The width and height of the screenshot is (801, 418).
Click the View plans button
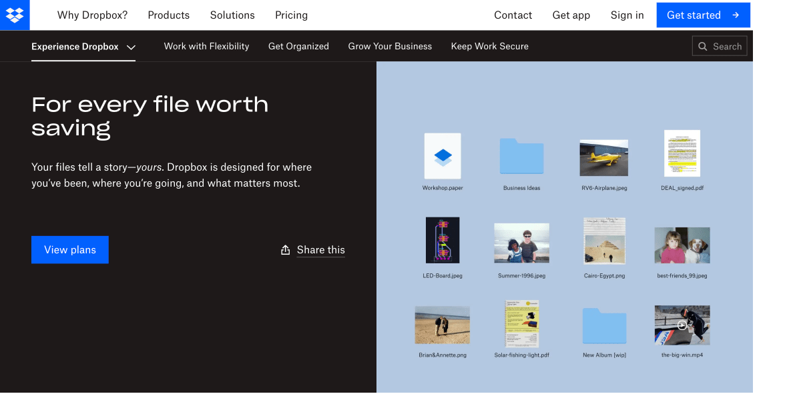click(69, 249)
